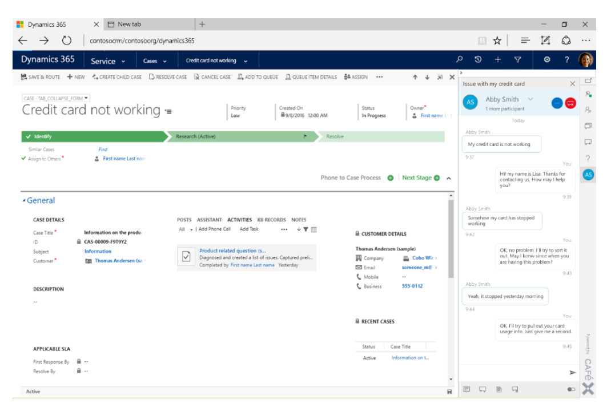Switch to the Assistant tab
This screenshot has height=412, width=611.
(x=209, y=220)
